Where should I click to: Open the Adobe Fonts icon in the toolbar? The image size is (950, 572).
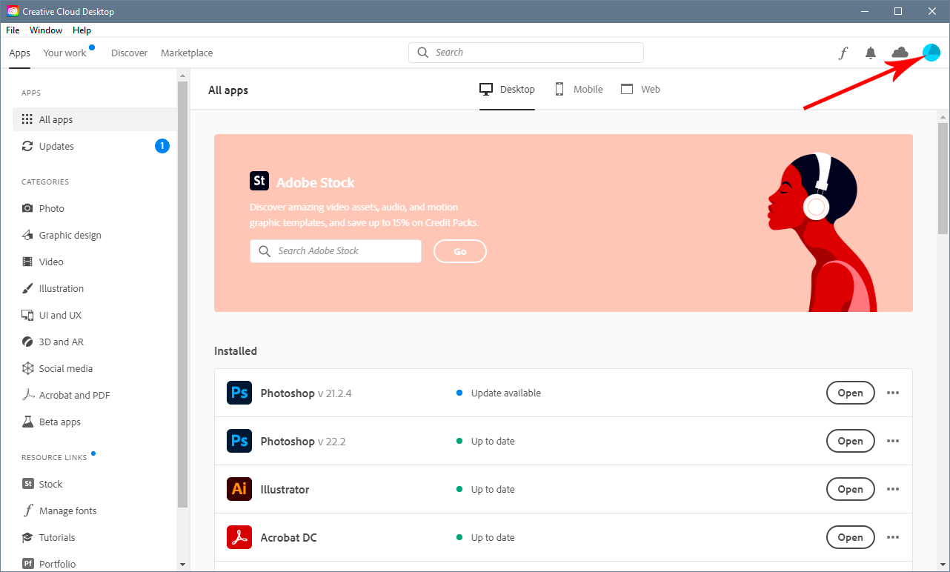tap(843, 53)
